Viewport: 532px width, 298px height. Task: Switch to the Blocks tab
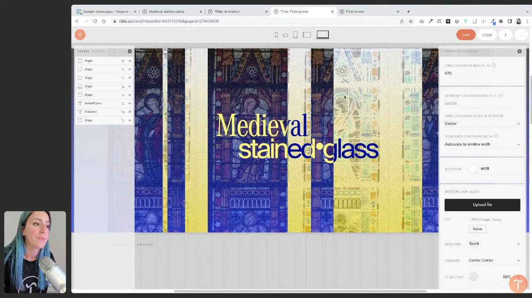click(98, 51)
